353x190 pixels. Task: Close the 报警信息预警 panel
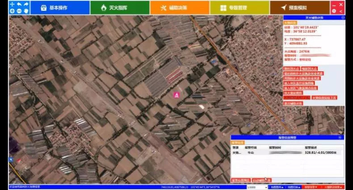[340, 137]
